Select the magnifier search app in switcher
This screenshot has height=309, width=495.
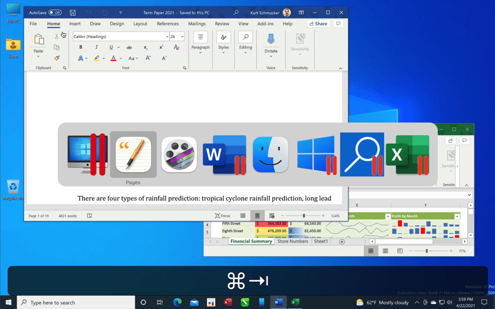point(362,155)
